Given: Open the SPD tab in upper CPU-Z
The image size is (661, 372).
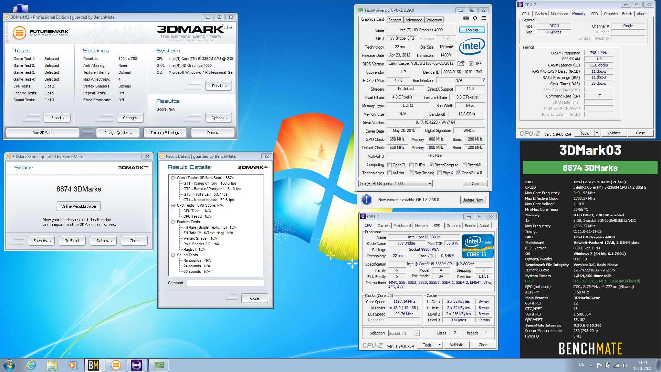Looking at the screenshot, I should click(x=594, y=14).
